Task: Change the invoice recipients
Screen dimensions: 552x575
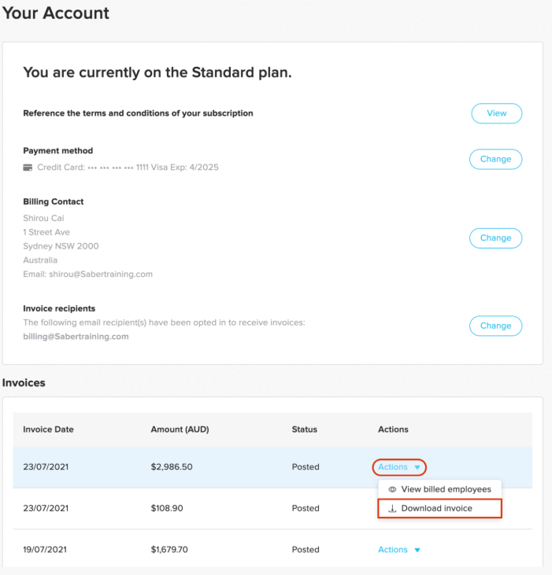Action: click(495, 326)
